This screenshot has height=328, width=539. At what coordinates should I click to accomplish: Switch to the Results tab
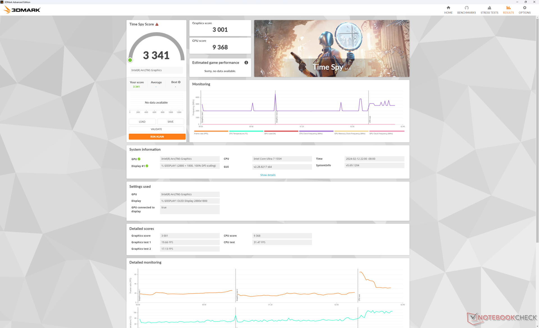pyautogui.click(x=508, y=10)
